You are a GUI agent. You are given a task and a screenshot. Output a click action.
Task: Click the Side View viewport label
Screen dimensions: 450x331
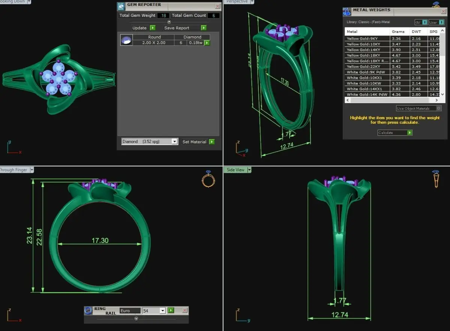pos(235,170)
